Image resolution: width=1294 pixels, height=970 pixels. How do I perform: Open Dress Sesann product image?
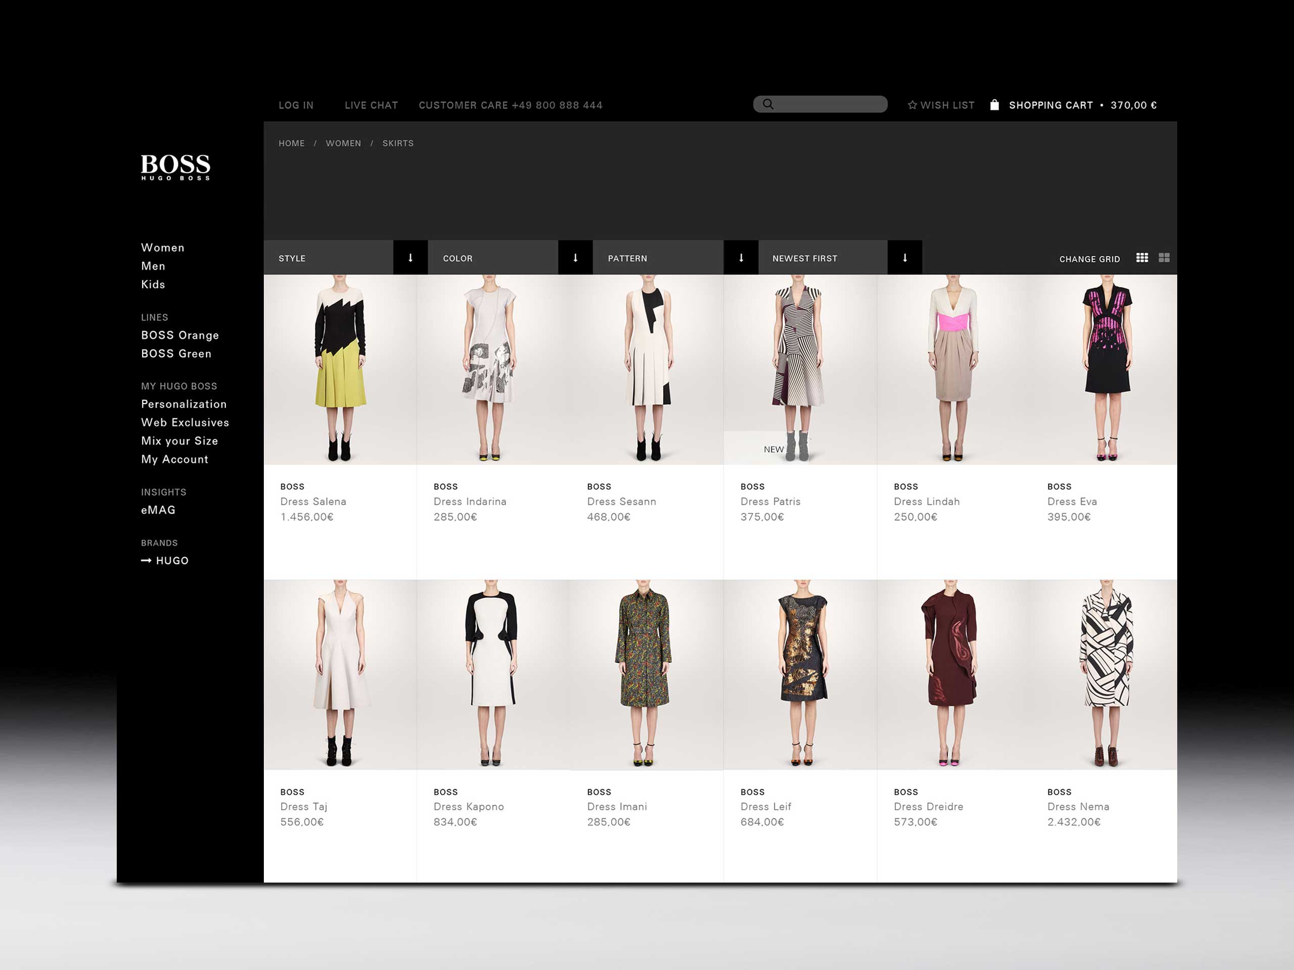point(646,369)
